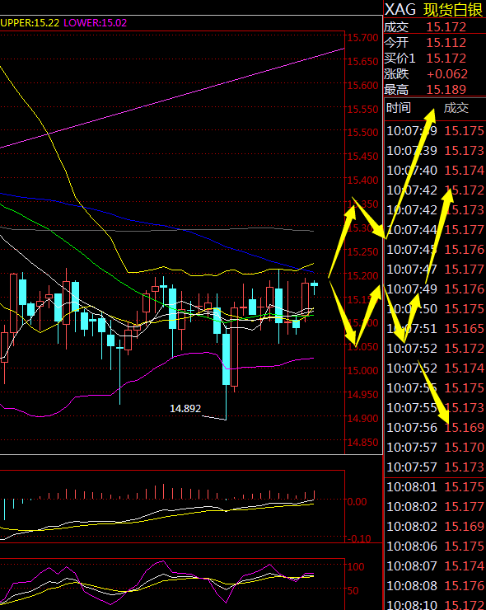Select the 10:08:06 tick row
The image size is (486, 610).
coord(435,546)
